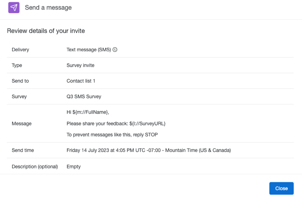Click the Please share your feedback SurveyURL line
Viewport: 302px width, 197px height.
click(116, 124)
